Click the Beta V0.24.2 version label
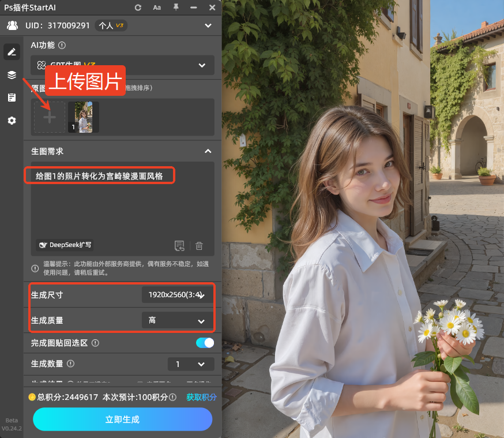This screenshot has width=504, height=438. point(12,425)
